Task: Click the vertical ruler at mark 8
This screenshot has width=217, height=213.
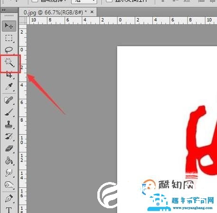Action: point(22,120)
